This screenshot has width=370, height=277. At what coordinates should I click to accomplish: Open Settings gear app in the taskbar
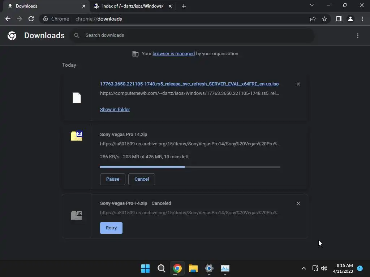click(209, 268)
